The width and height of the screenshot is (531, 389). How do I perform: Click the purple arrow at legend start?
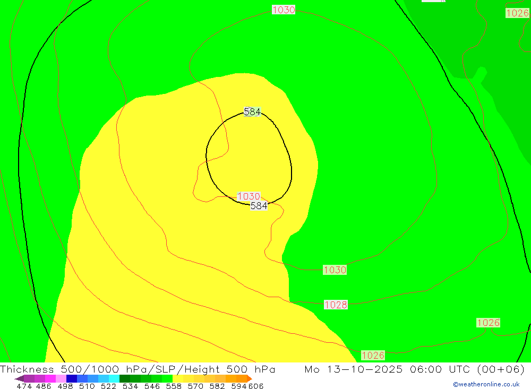tap(19, 378)
